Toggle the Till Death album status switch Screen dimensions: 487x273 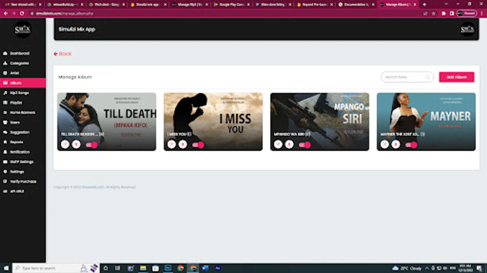[92, 145]
